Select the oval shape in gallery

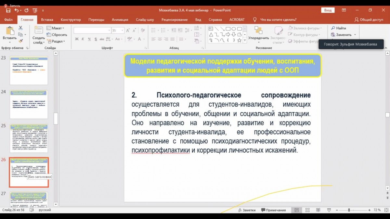tap(234, 29)
